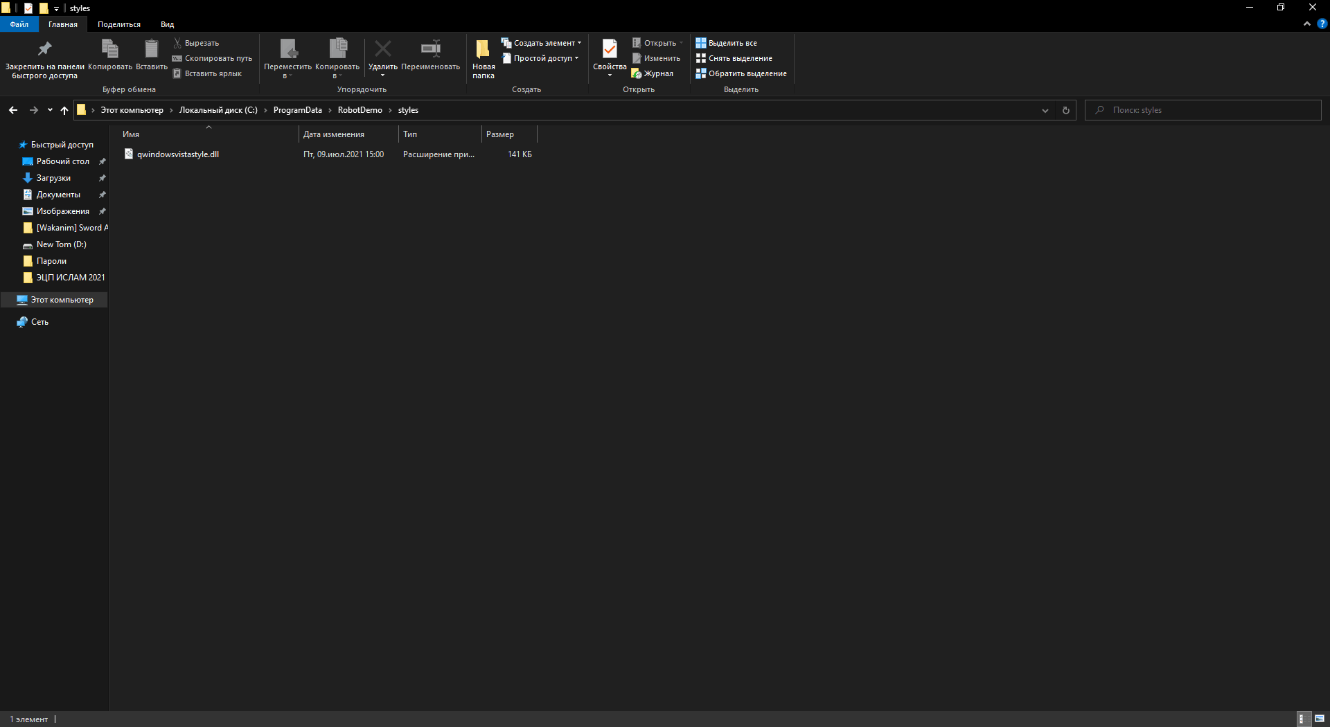Click Вставить ярлык option
1330x727 pixels.
pyautogui.click(x=207, y=73)
